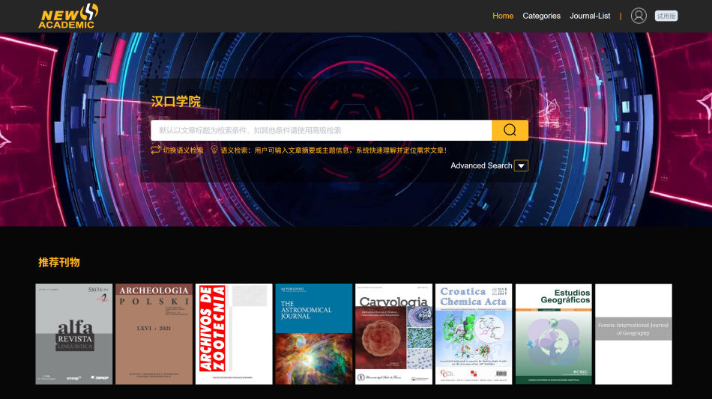The height and width of the screenshot is (399, 712).
Task: Click the 推荐刊物 section heading
Action: [59, 263]
